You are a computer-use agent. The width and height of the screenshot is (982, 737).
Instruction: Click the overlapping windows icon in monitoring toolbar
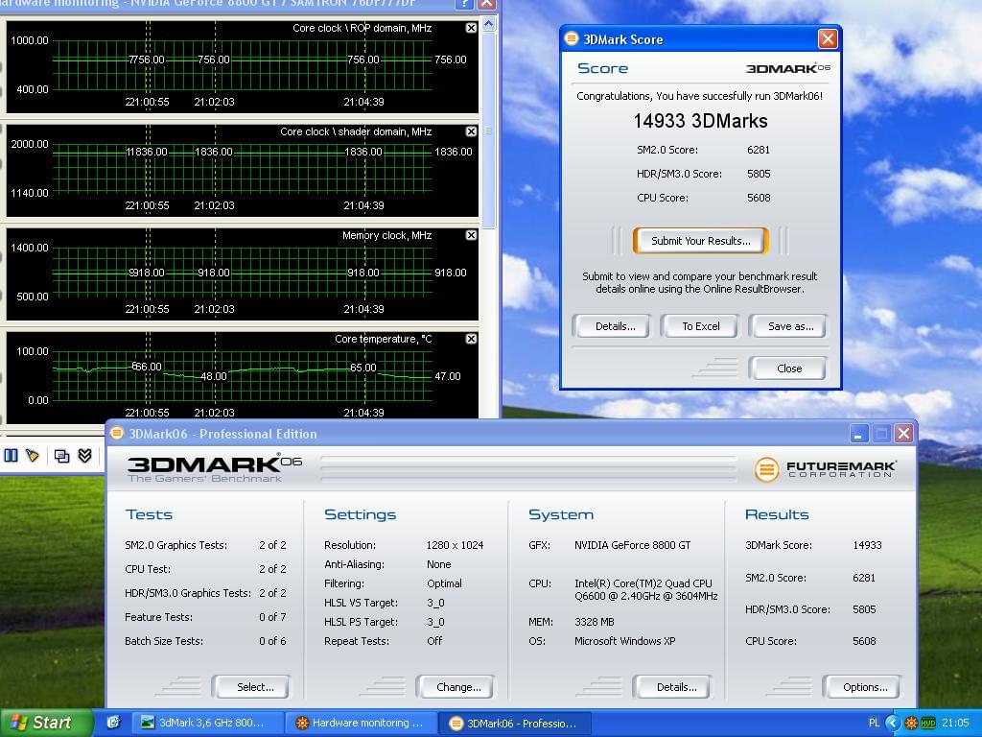[x=62, y=456]
